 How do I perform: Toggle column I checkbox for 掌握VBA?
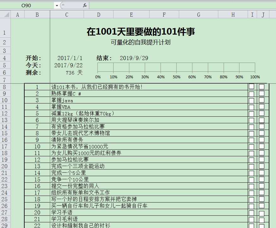251,107
